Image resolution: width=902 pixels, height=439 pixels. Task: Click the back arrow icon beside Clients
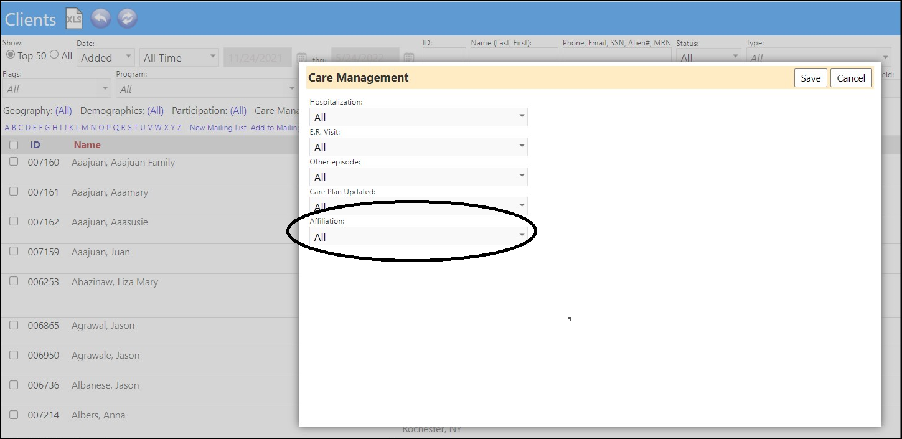(x=100, y=19)
